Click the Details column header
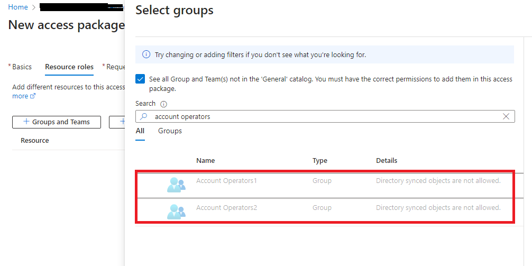The height and width of the screenshot is (266, 532). click(x=387, y=160)
